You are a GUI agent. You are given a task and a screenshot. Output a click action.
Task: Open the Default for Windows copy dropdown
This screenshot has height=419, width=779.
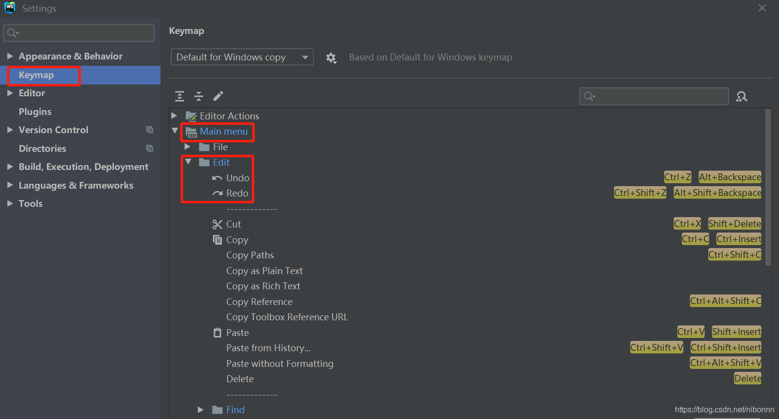(242, 57)
